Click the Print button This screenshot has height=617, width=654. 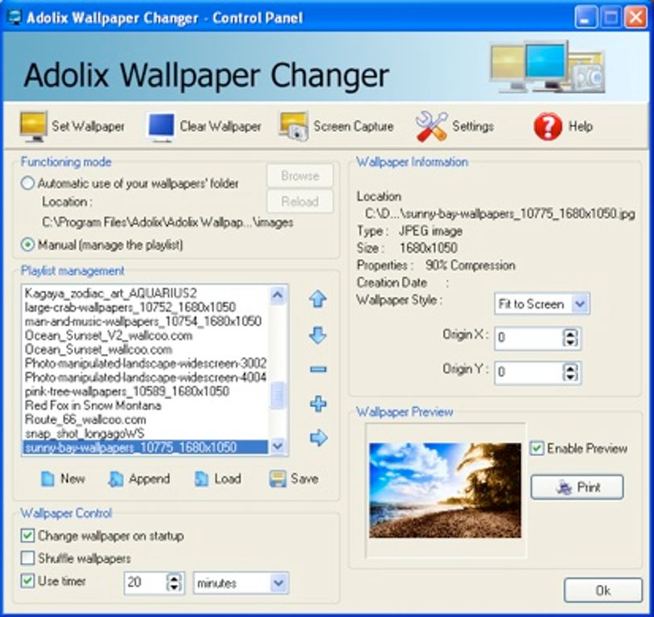click(x=577, y=487)
